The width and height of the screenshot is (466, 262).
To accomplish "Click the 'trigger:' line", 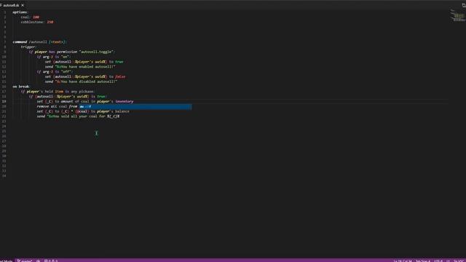I will 28,47.
